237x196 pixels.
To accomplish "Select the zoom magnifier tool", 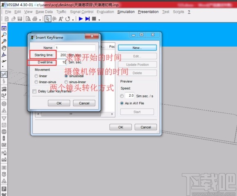I will pyautogui.click(x=4, y=34).
